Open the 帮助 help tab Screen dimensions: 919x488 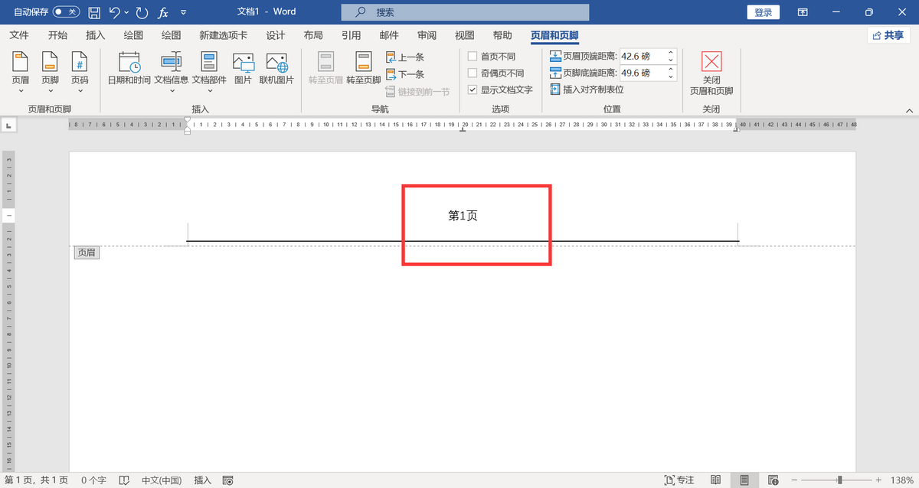click(x=502, y=35)
